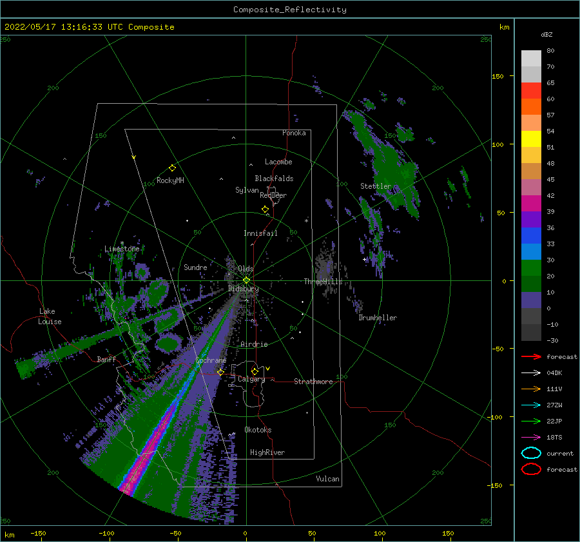Click the Lake Louise label

[50, 316]
